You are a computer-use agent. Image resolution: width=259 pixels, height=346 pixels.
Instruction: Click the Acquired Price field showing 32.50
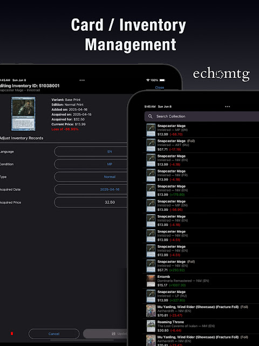(91, 202)
